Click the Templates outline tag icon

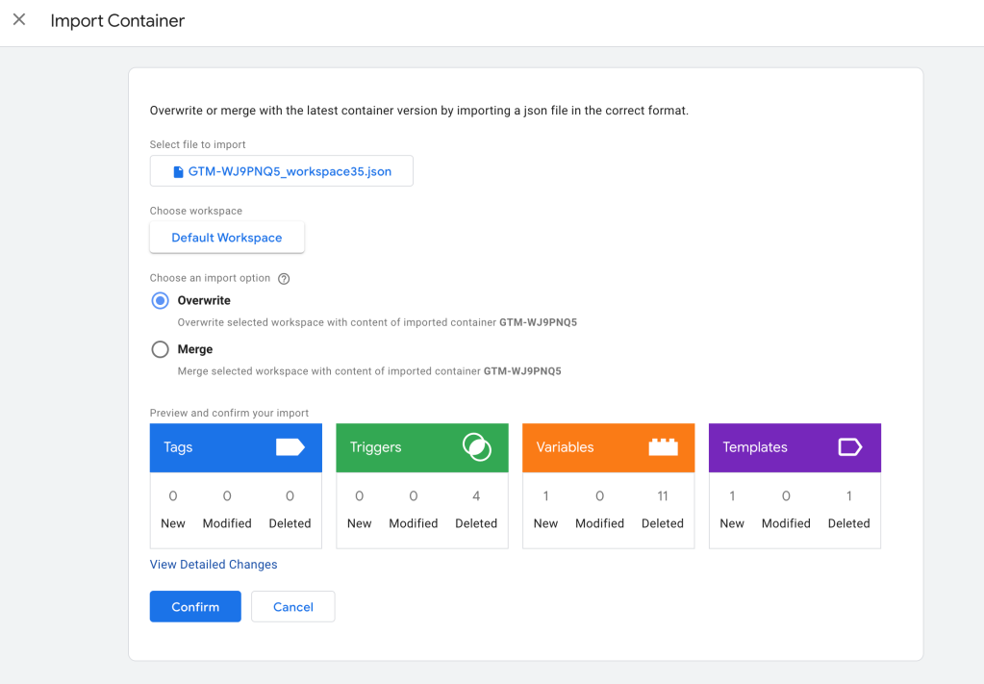pyautogui.click(x=849, y=447)
